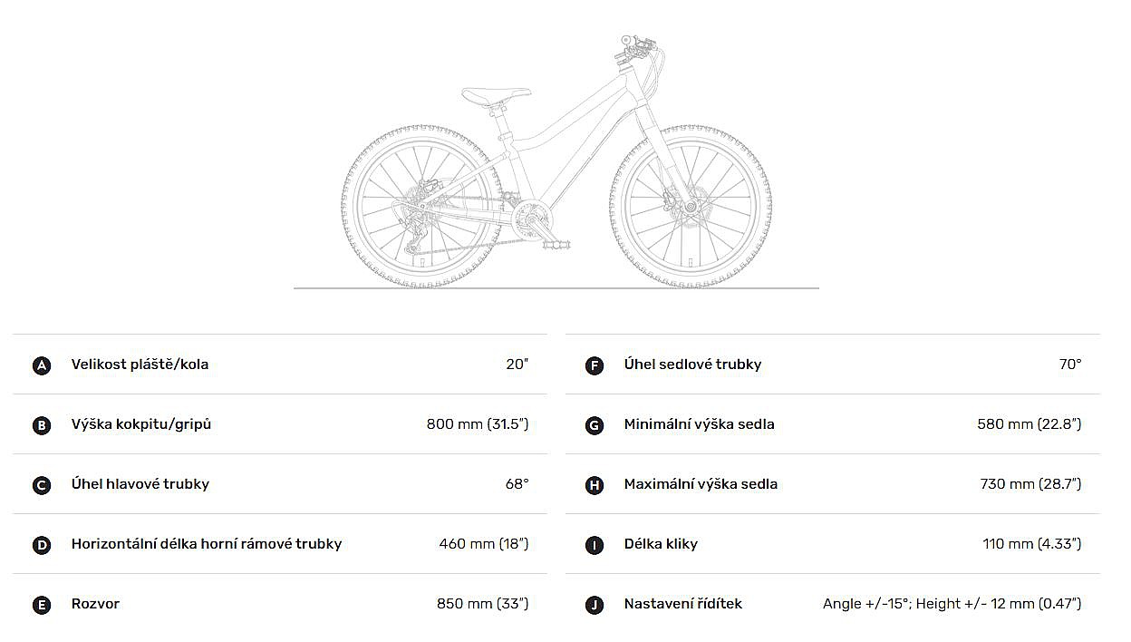Click the Úhel sedlové trubky label
This screenshot has height=642, width=1131.
point(692,365)
